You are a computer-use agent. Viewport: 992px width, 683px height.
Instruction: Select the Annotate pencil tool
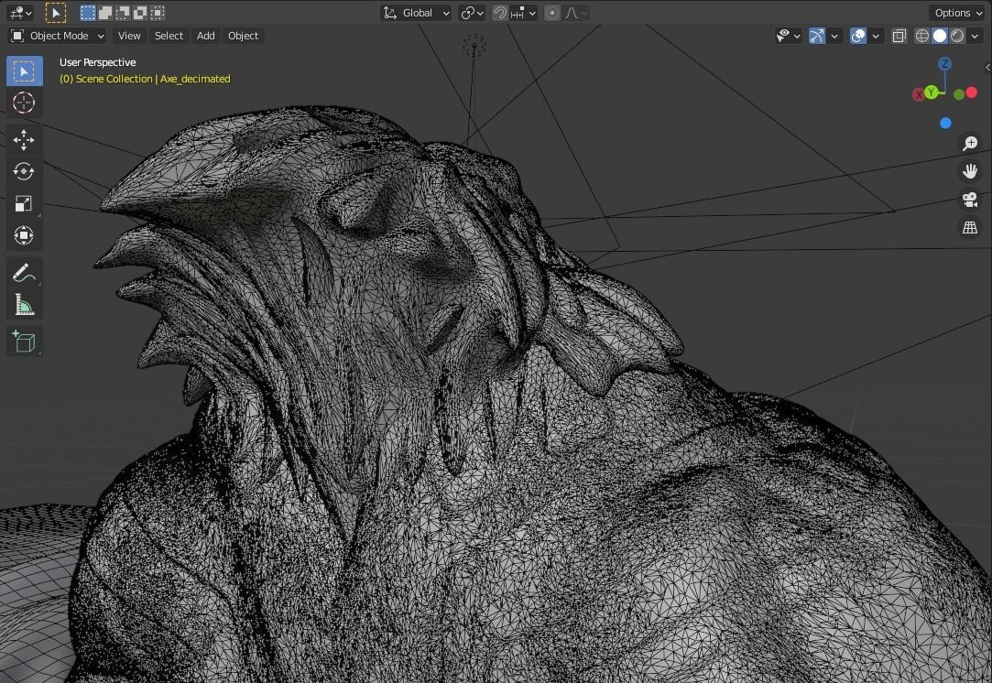pyautogui.click(x=24, y=273)
